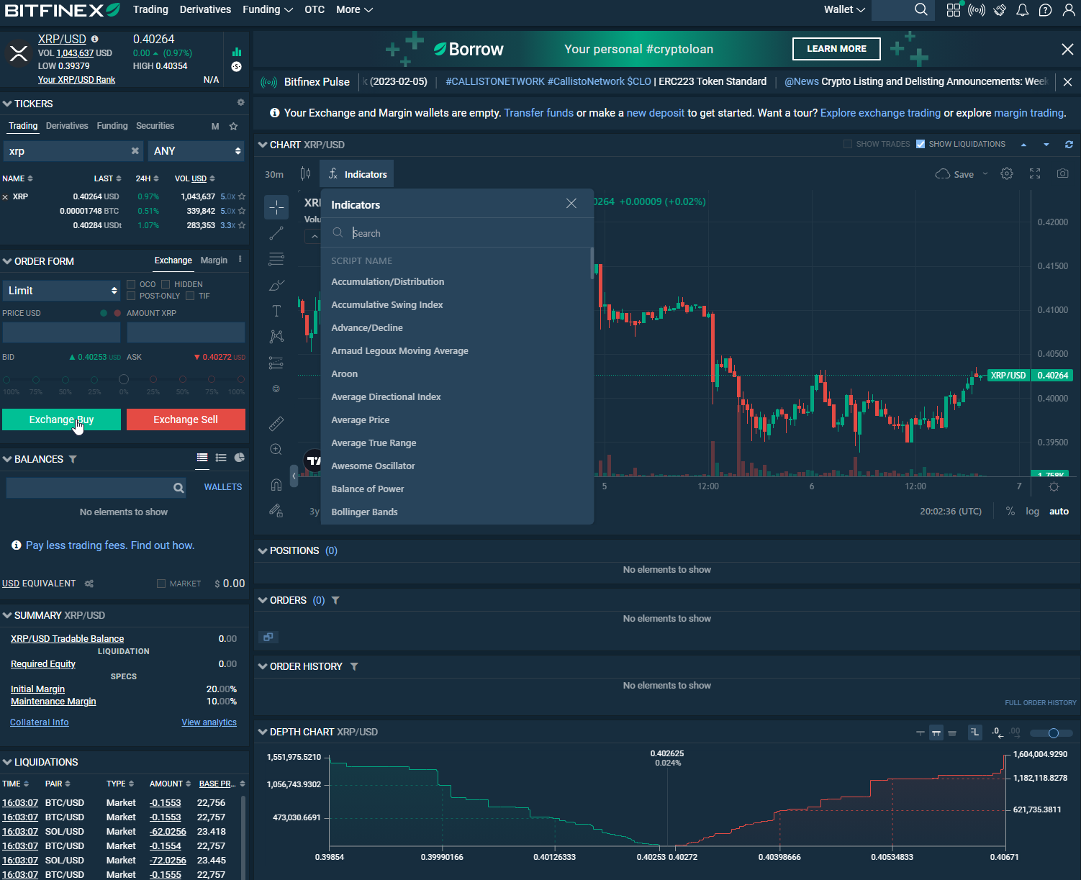Switch tickers to Securities tab
The width and height of the screenshot is (1081, 880).
point(155,126)
